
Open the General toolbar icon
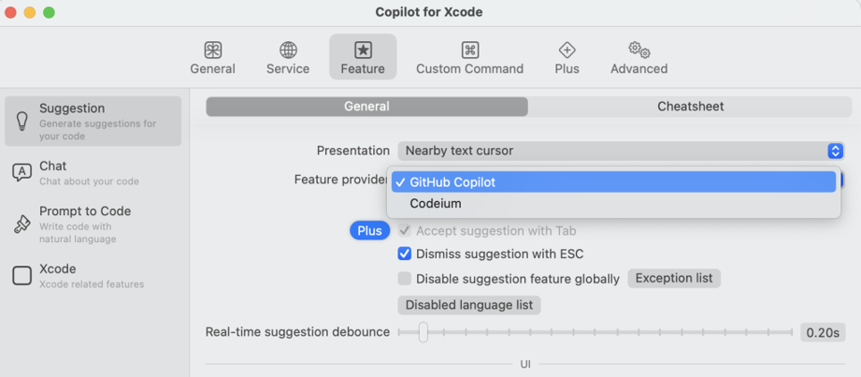[213, 51]
